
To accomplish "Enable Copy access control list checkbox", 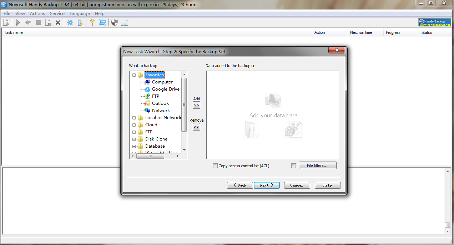I will coord(215,166).
